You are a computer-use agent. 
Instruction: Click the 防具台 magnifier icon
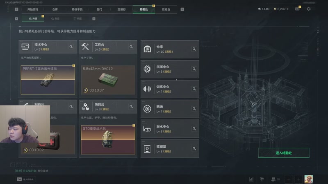(x=131, y=107)
